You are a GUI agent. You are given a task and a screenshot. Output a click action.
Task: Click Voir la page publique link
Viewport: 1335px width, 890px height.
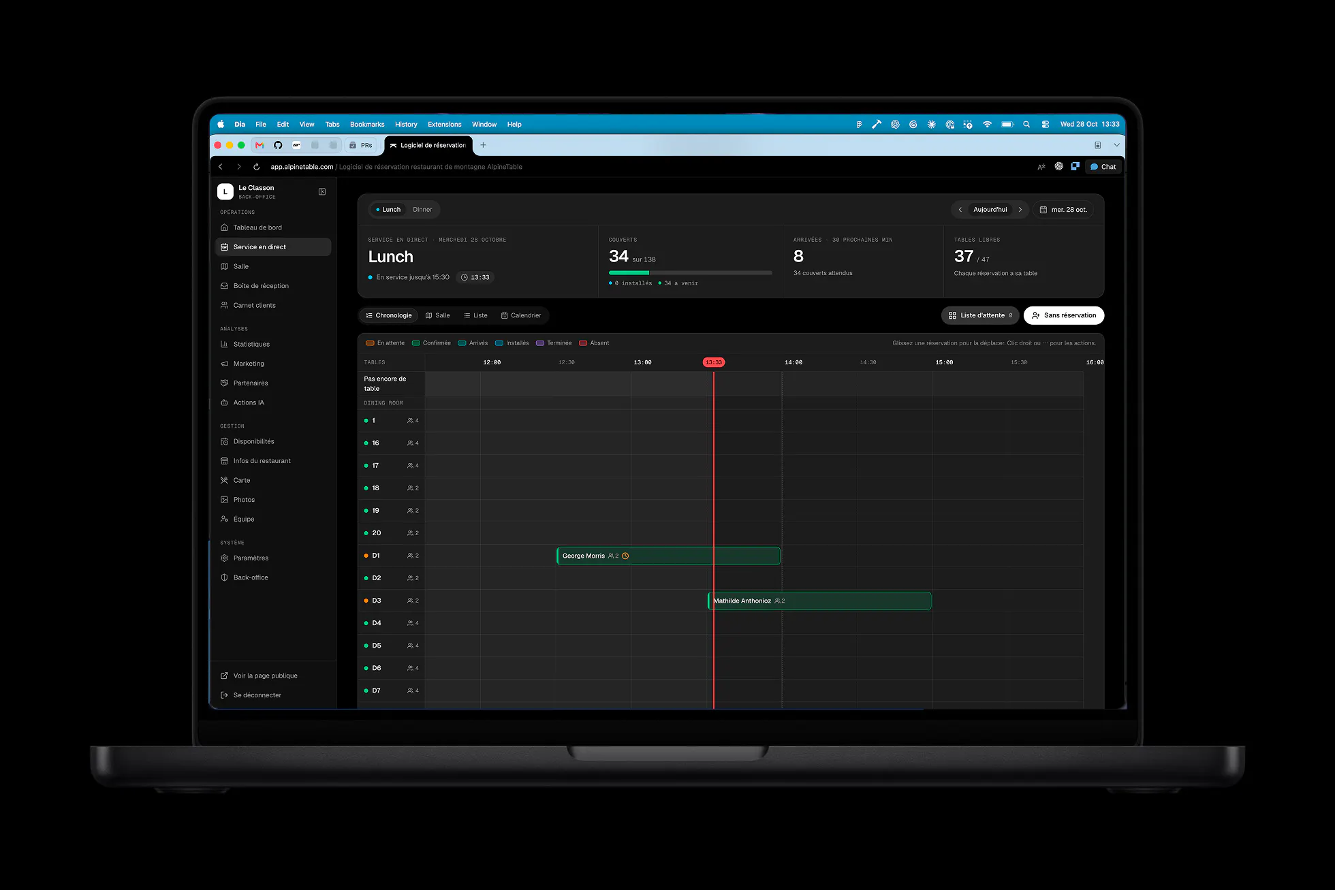(x=265, y=676)
